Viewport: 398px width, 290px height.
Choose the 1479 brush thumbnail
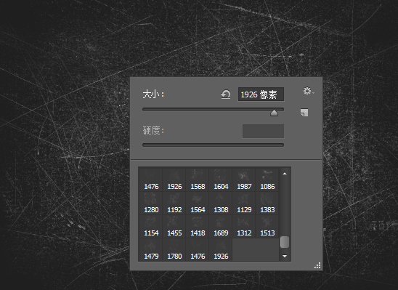coord(151,249)
